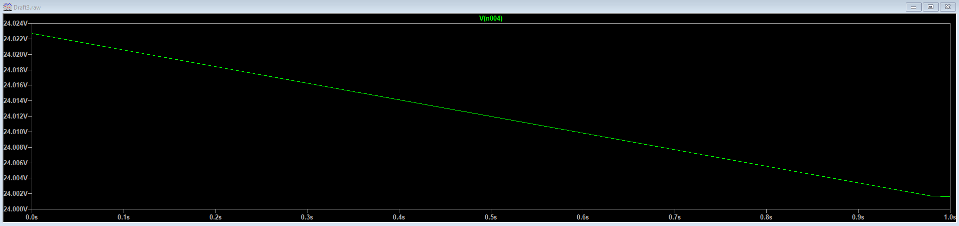Click the 24.008V vertical axis label
Image resolution: width=959 pixels, height=226 pixels.
pos(15,147)
